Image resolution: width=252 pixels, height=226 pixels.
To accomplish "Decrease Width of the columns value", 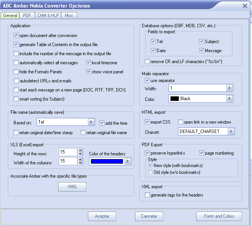I will pos(80,163).
